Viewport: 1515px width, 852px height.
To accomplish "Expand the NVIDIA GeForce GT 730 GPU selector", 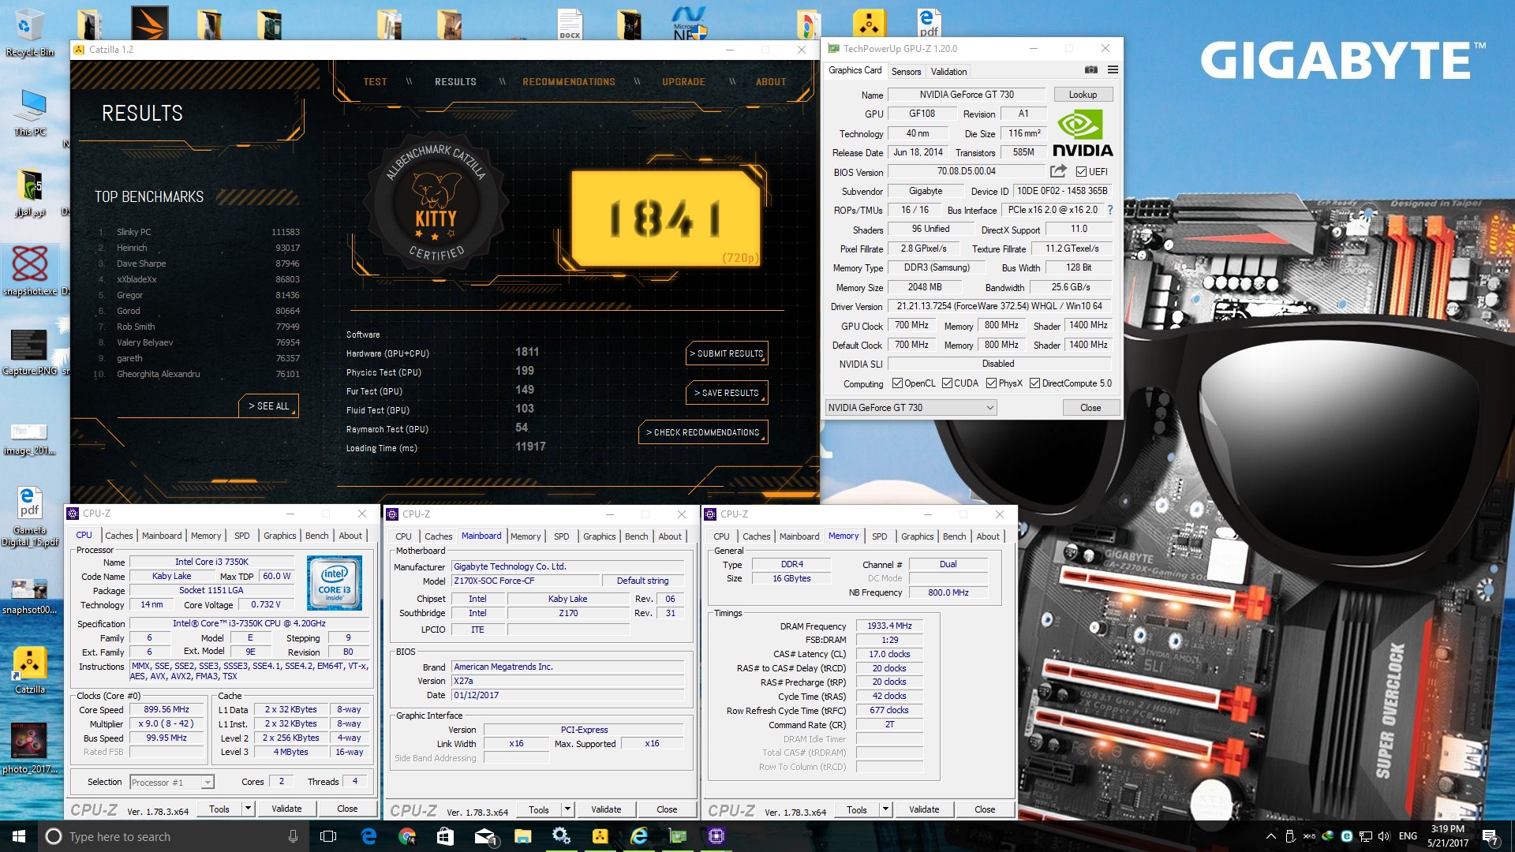I will point(911,408).
